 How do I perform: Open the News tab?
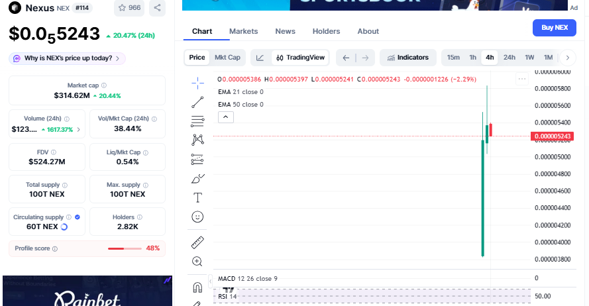click(x=285, y=31)
